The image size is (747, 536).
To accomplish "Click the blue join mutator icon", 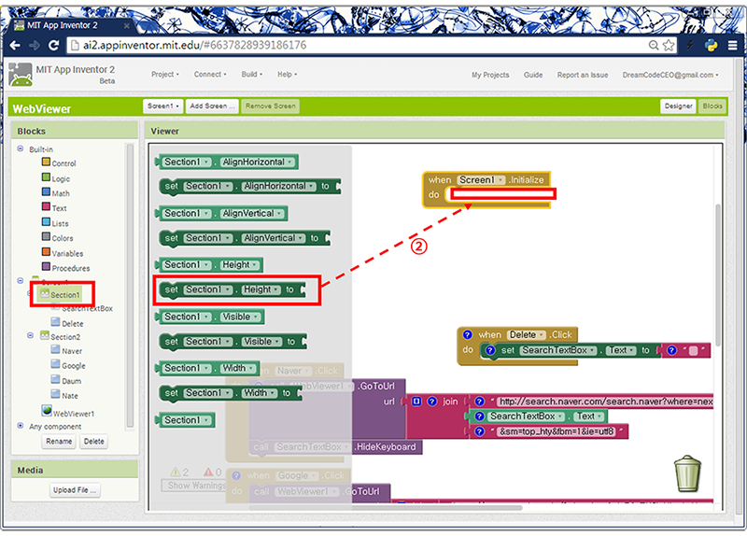I will coord(416,402).
